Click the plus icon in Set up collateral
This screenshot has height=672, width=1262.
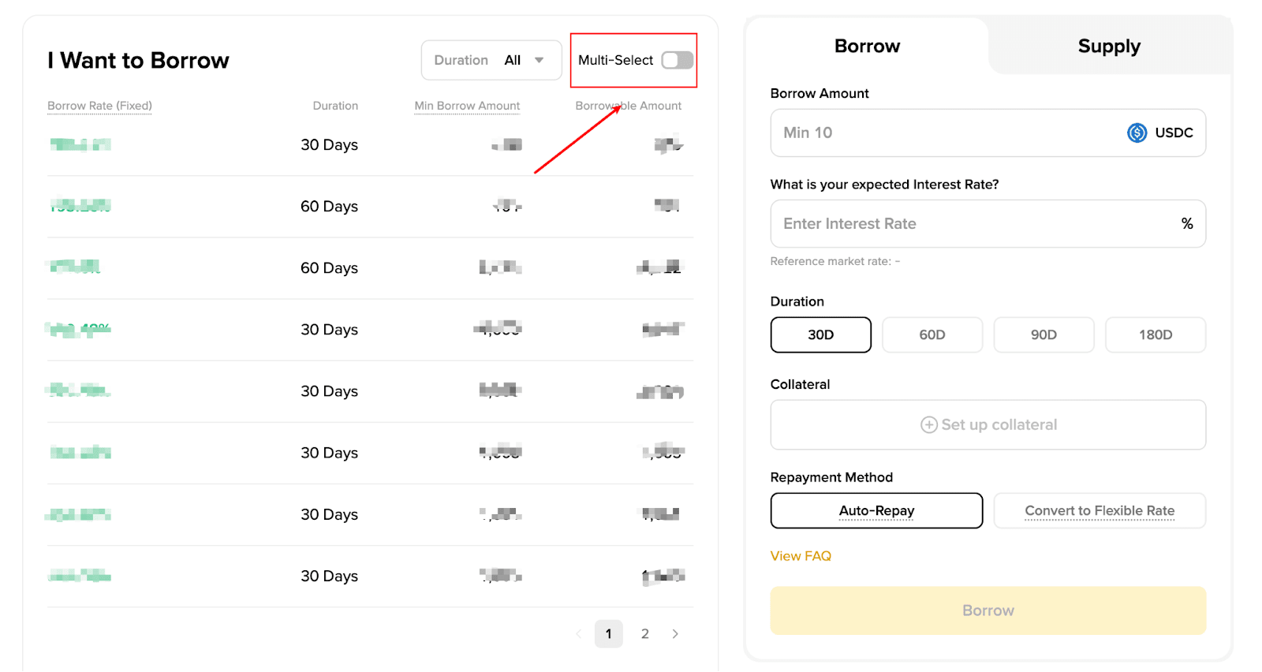coord(929,425)
